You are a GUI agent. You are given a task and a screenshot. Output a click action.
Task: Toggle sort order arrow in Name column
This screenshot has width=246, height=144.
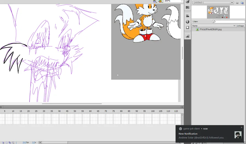pyautogui.click(x=235, y=26)
